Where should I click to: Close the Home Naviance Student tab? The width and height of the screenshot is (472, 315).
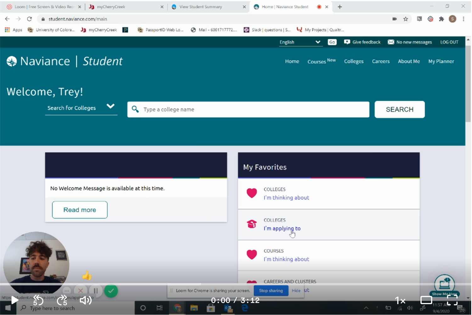tap(327, 7)
